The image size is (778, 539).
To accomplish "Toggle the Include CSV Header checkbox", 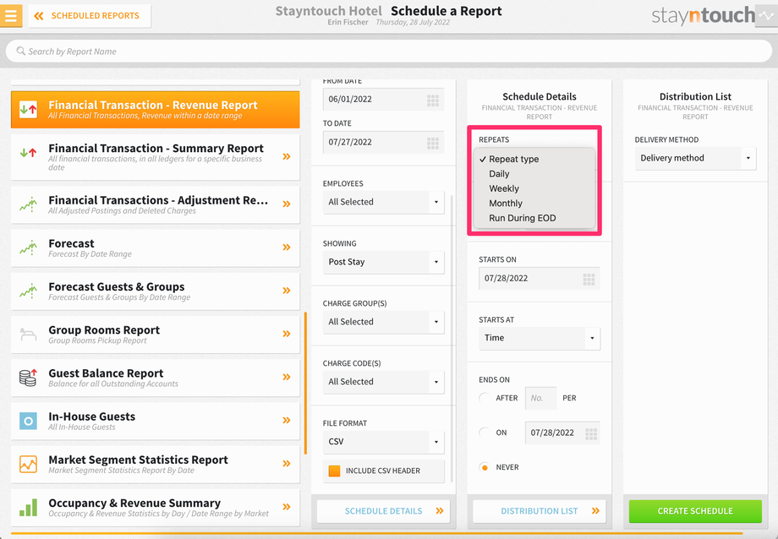I will (334, 471).
